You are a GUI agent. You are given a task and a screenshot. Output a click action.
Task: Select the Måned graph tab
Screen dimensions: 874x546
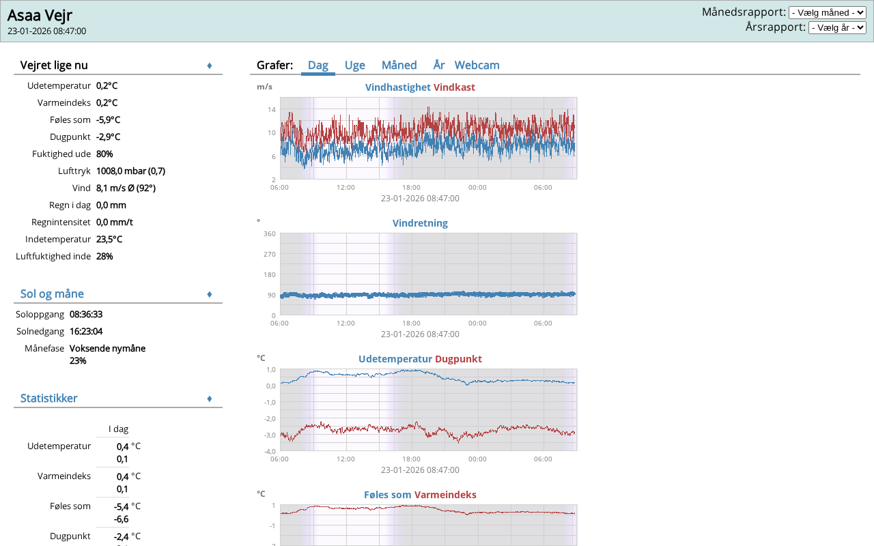399,65
